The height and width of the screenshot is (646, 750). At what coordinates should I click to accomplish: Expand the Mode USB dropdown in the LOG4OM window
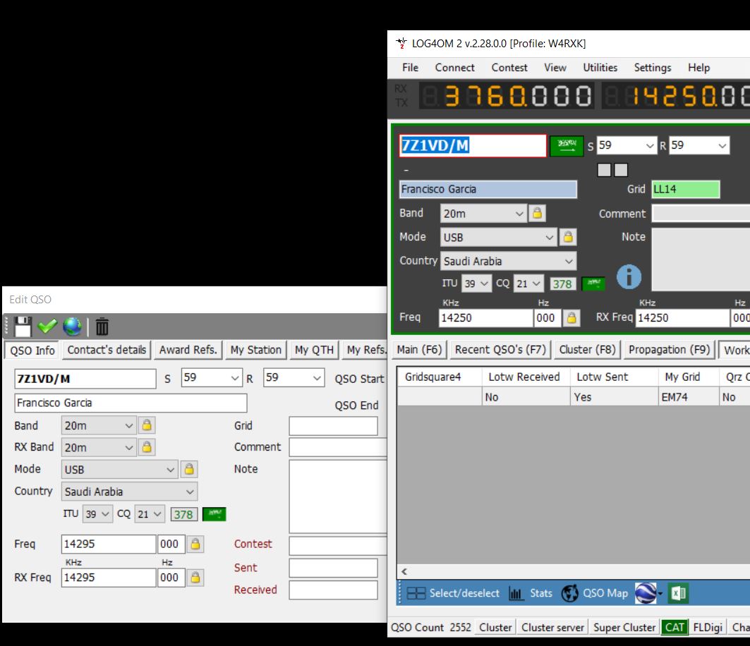tap(550, 237)
